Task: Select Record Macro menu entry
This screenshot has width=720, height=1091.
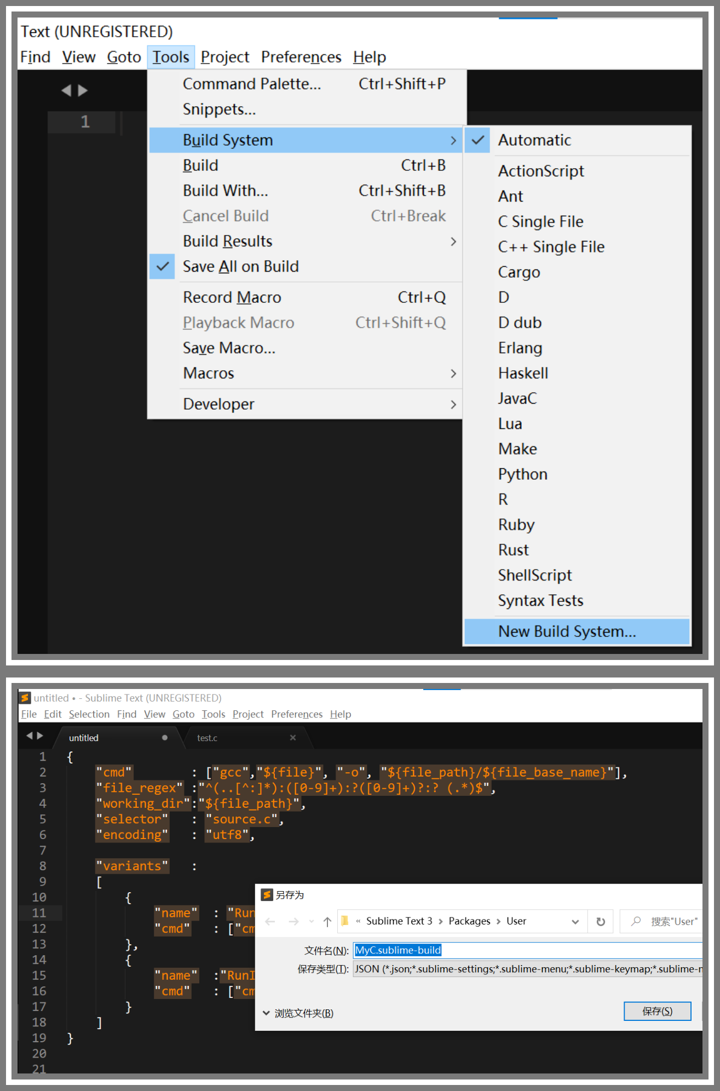Action: 306,297
